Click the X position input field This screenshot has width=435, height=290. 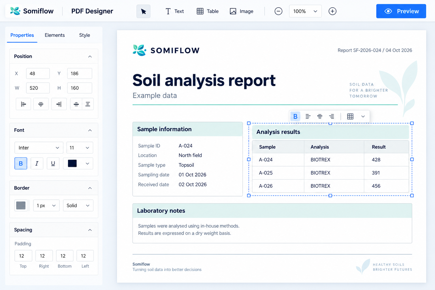point(38,73)
